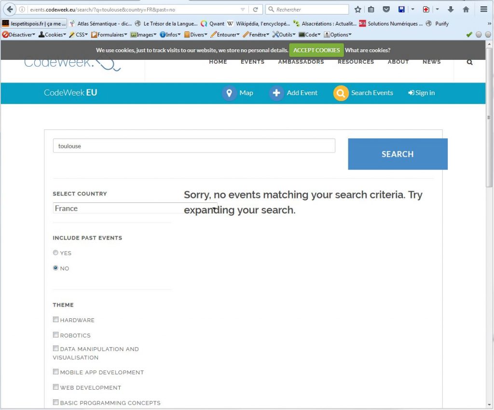This screenshot has width=494, height=410.
Task: Open the Code developer menu
Action: click(309, 35)
